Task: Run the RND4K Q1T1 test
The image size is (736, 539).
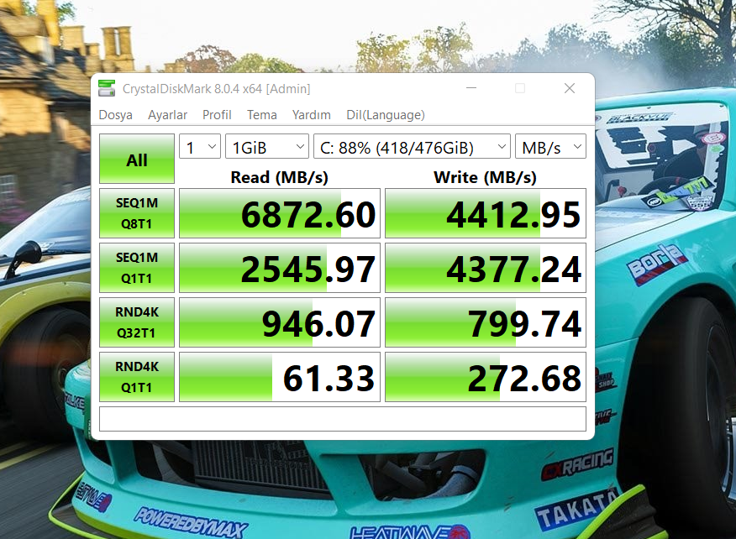Action: click(137, 377)
